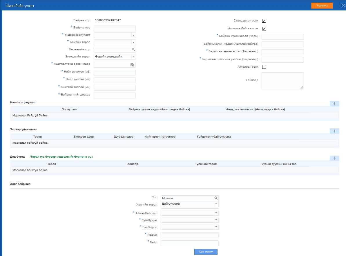Open the Үндсэн зориулалт dropdown
The image size is (346, 256).
click(133, 35)
